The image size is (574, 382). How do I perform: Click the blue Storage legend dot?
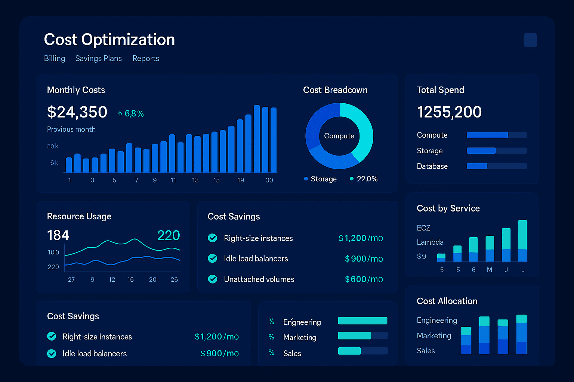(306, 179)
